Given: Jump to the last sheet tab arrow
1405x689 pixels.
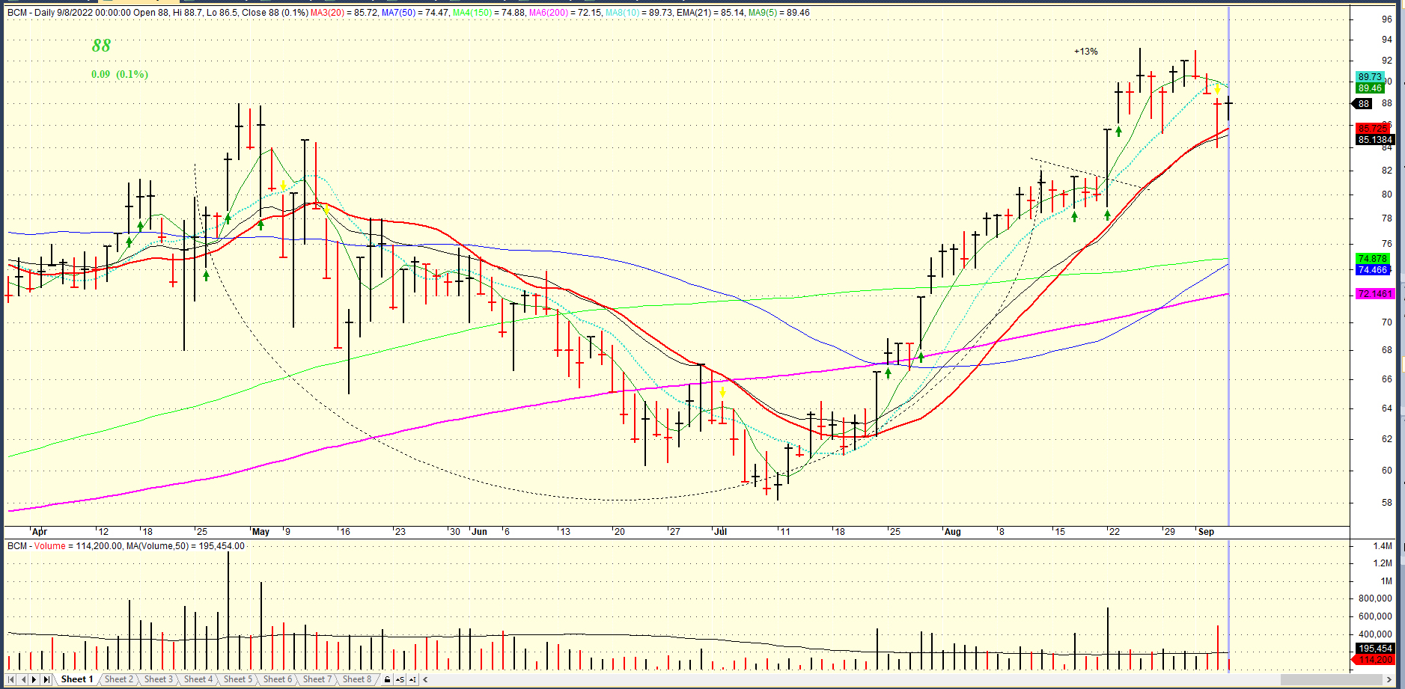Looking at the screenshot, I should click(46, 679).
